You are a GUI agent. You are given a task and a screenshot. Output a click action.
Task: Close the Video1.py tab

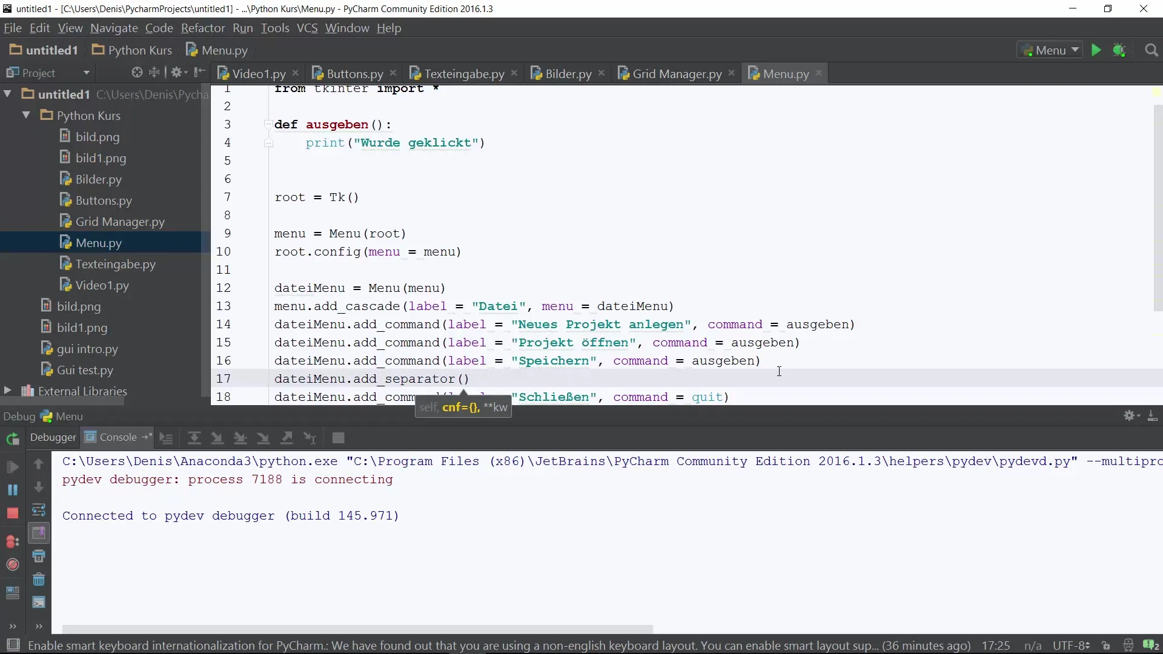click(296, 73)
